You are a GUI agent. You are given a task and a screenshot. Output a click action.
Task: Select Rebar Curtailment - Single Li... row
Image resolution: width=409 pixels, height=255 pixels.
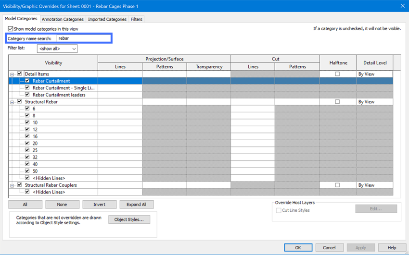[64, 88]
